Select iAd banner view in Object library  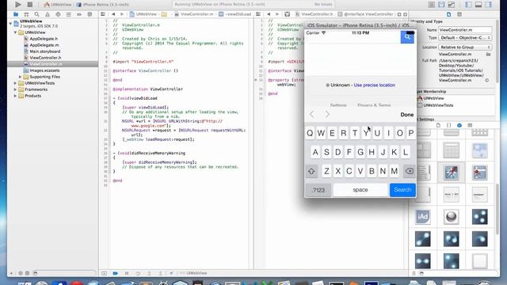coord(423,216)
